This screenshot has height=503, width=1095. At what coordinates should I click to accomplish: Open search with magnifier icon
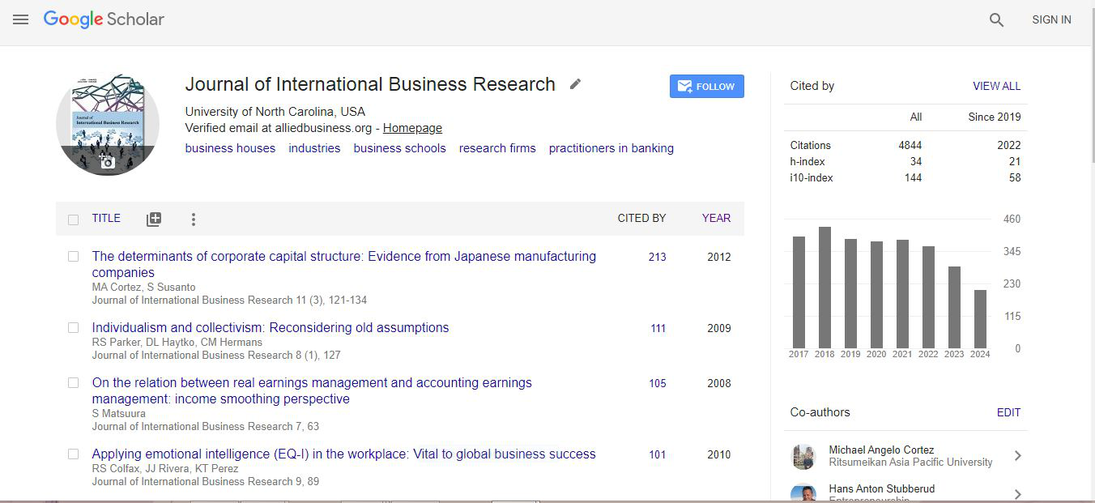[996, 20]
